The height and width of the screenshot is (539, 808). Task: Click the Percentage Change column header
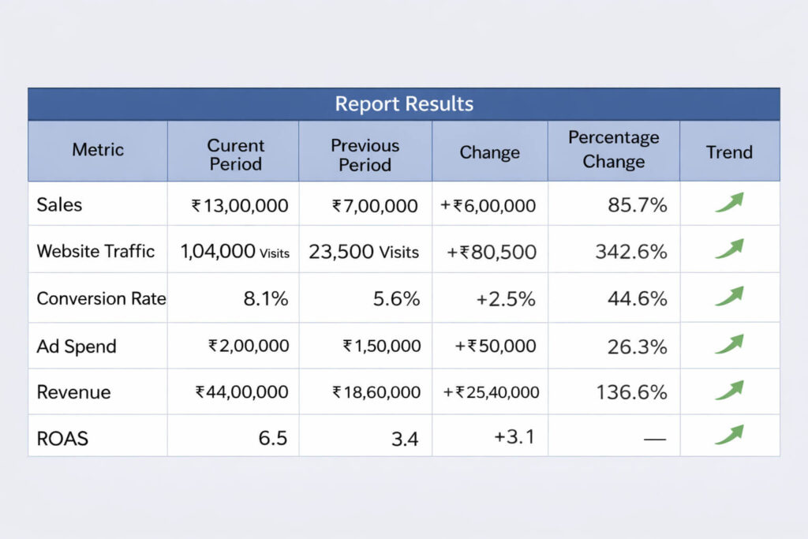coord(613,150)
